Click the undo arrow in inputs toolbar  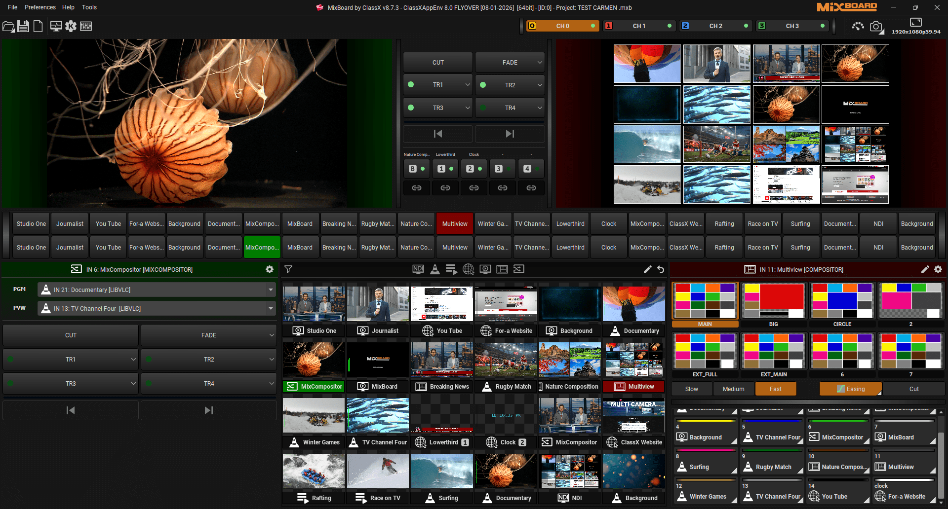[x=661, y=269]
